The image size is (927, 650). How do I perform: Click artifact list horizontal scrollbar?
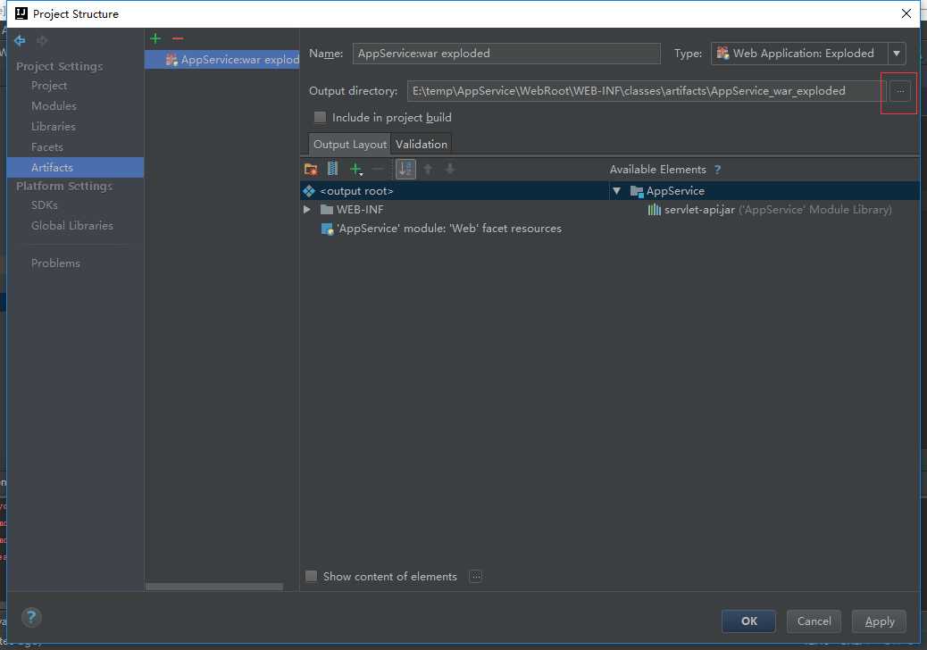(x=214, y=587)
